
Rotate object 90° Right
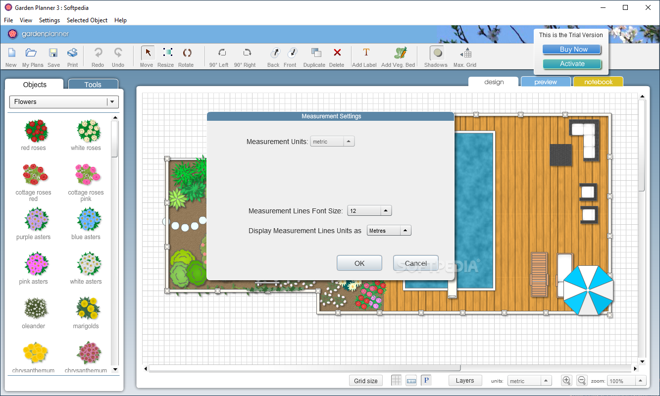(x=247, y=52)
